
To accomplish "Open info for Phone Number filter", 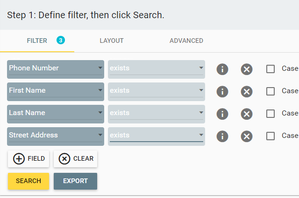I will [x=222, y=69].
